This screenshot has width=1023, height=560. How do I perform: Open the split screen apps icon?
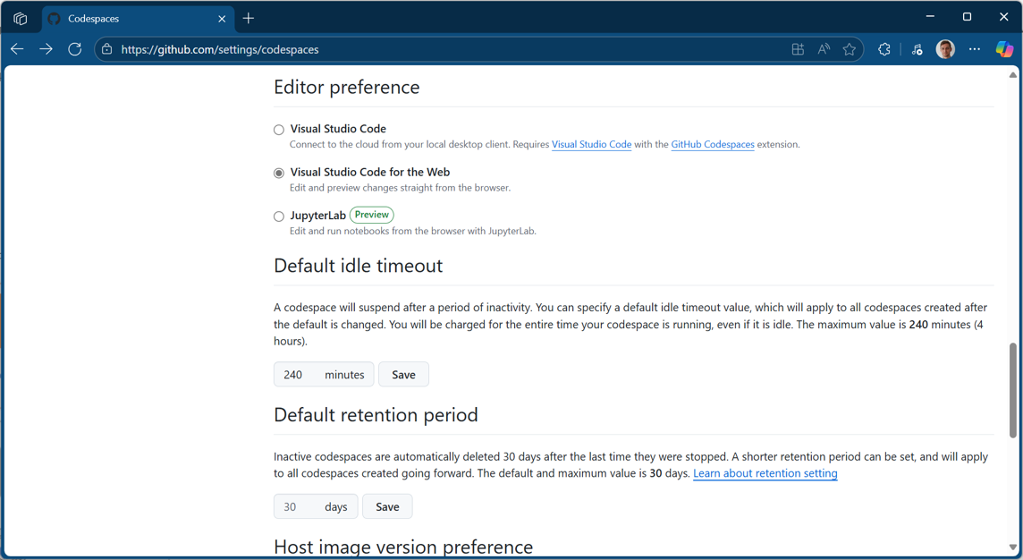[798, 49]
